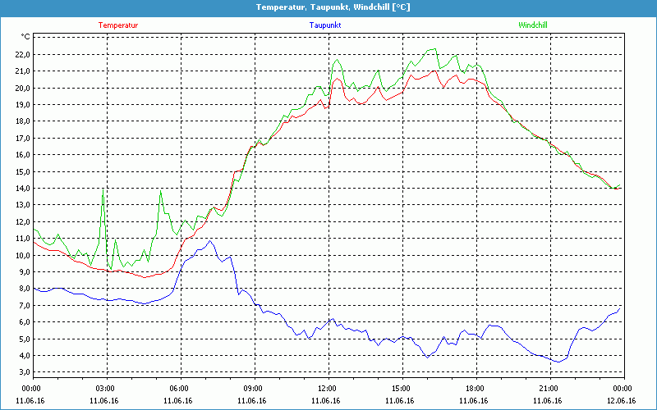The image size is (657, 410).
Task: Select the red Temperatur legend label
Action: (118, 25)
